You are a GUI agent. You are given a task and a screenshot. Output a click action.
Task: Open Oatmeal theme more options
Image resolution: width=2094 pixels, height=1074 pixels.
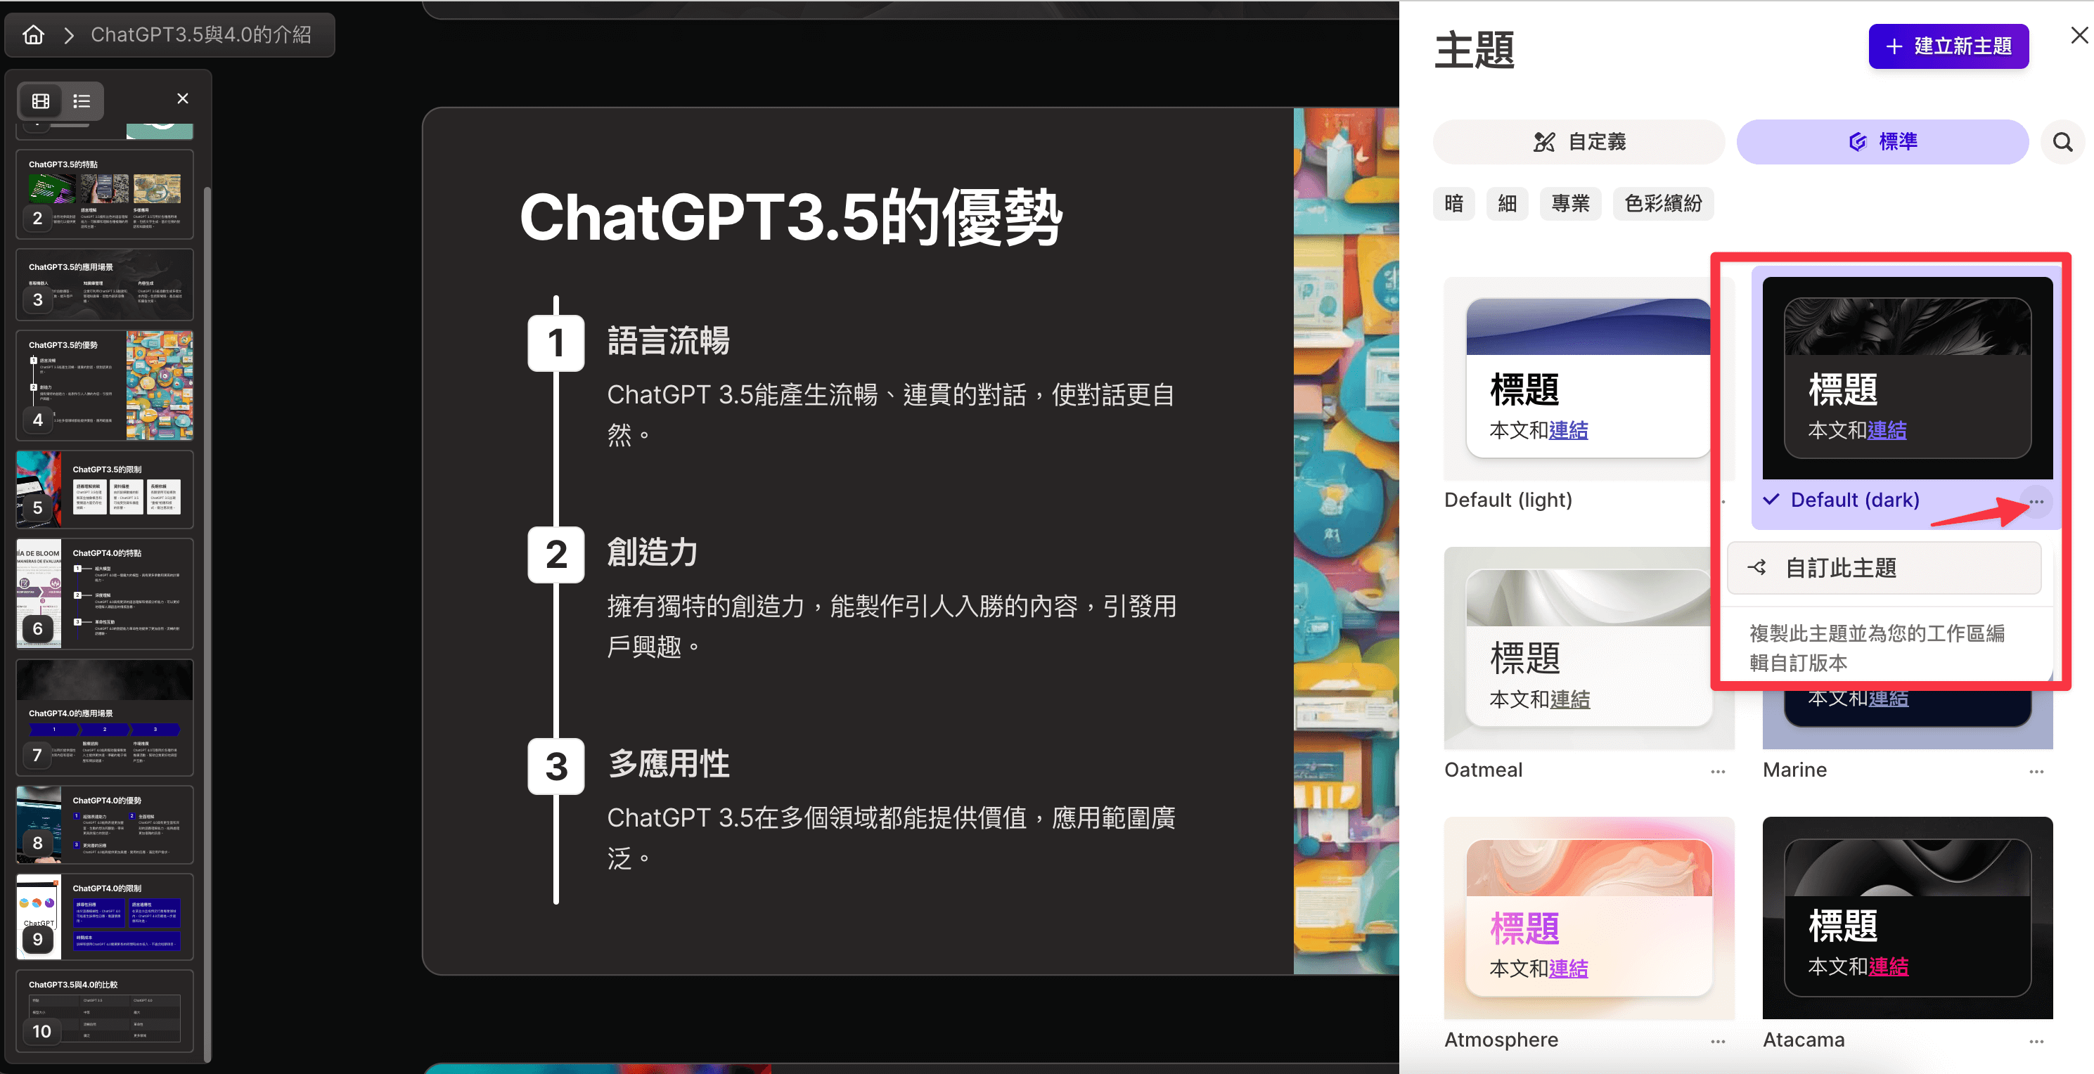1717,771
